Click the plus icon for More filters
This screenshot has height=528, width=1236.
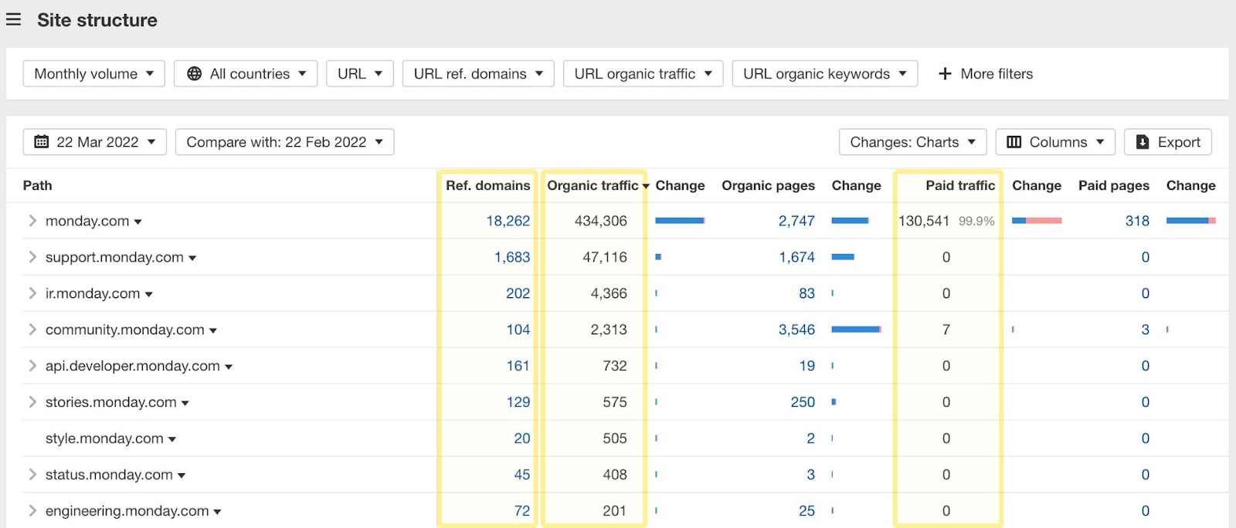point(944,73)
